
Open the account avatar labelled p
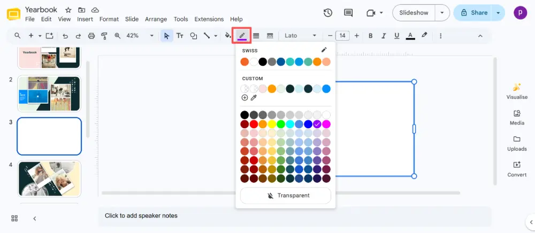pyautogui.click(x=520, y=13)
